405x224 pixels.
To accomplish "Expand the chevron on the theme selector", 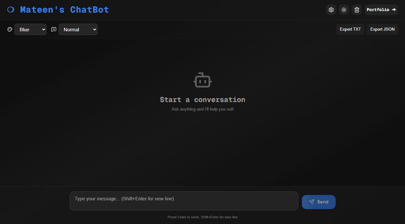I will click(x=44, y=29).
